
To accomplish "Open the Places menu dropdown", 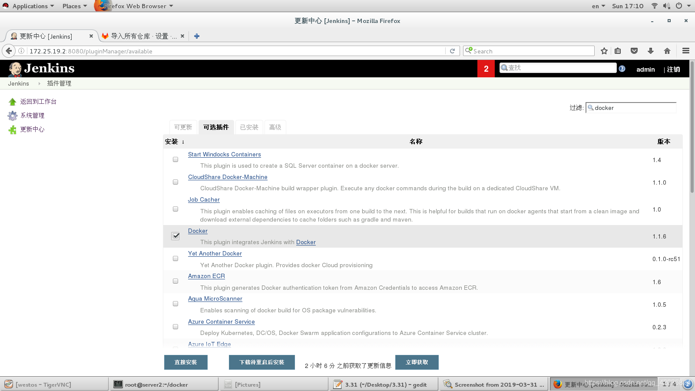I will pos(74,6).
